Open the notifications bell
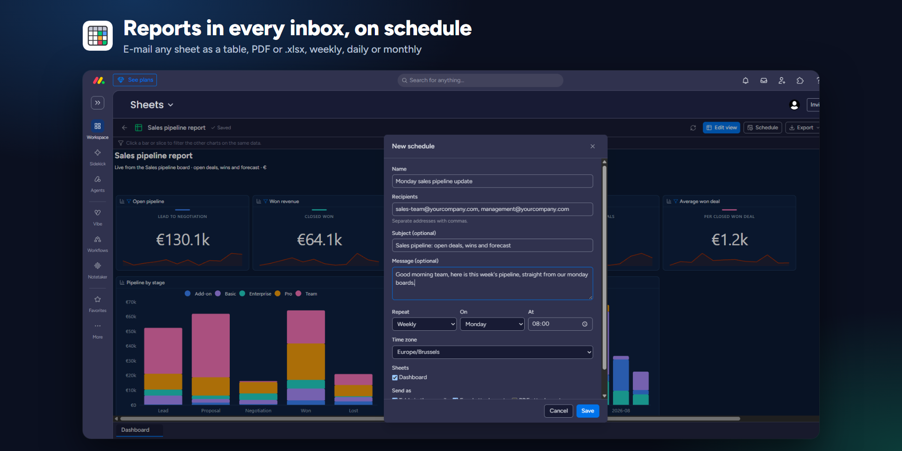The width and height of the screenshot is (902, 451). (x=746, y=80)
